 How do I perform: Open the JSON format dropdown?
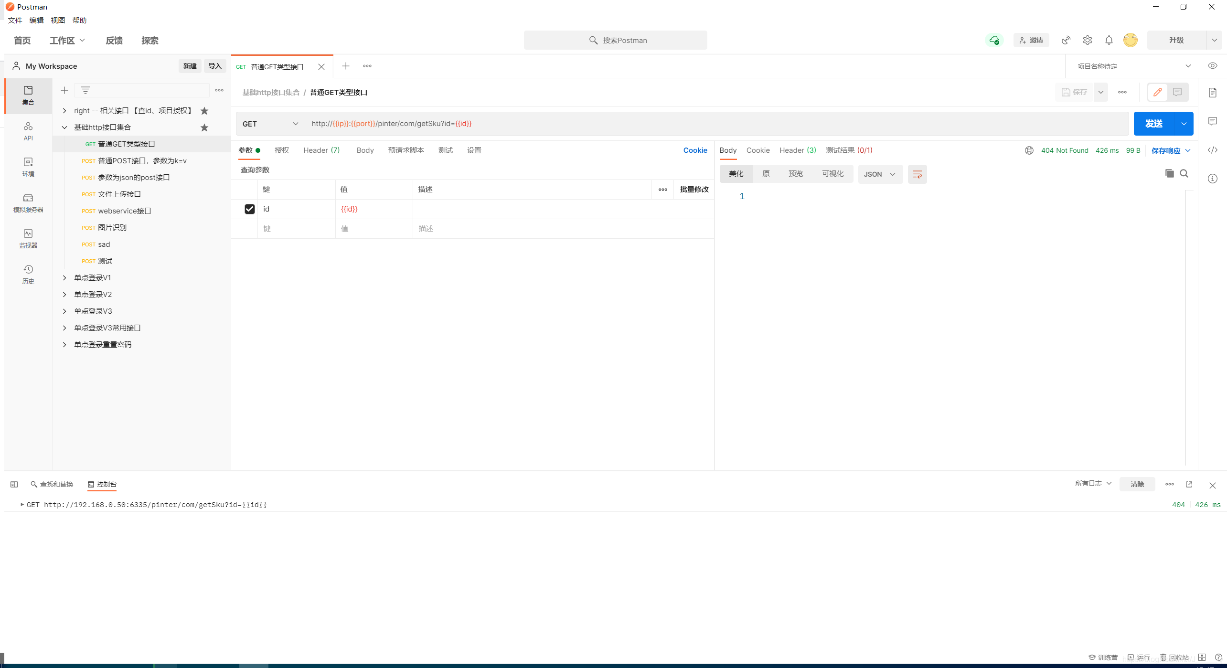880,174
